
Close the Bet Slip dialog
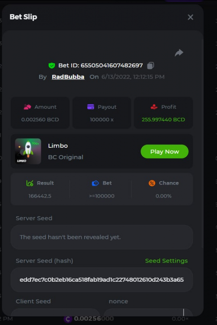191,17
